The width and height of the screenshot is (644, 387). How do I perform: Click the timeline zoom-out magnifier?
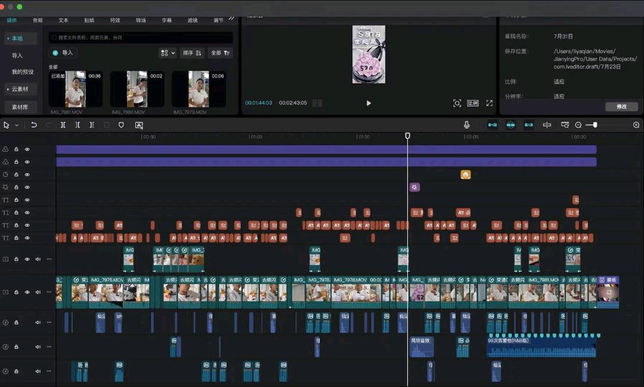[x=578, y=125]
